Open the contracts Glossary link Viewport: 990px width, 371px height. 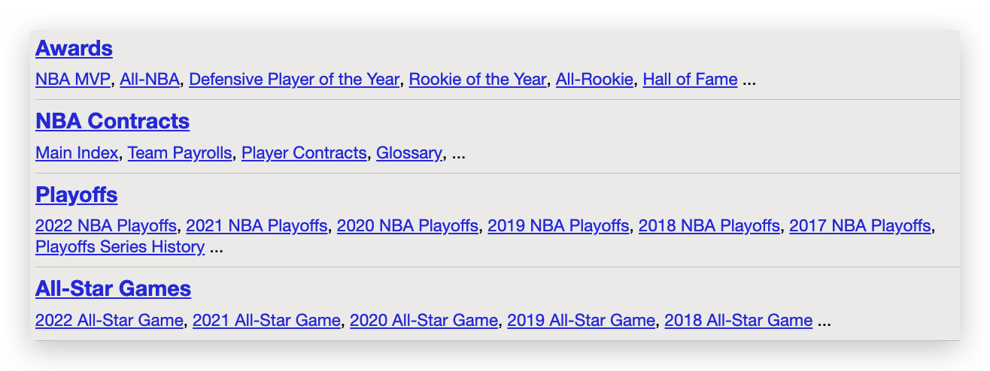[408, 153]
